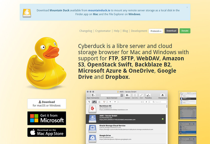The width and height of the screenshot is (210, 144).
Task: Dismiss the Mountain Duck banner
Action: coord(187,7)
